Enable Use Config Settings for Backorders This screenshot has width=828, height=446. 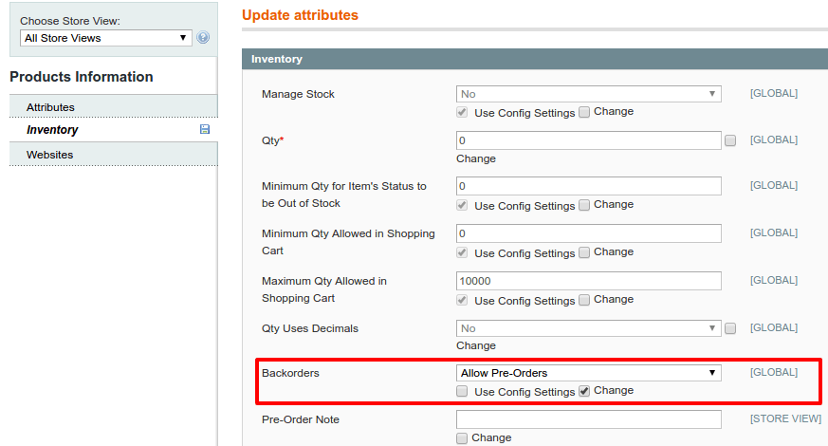click(x=462, y=391)
